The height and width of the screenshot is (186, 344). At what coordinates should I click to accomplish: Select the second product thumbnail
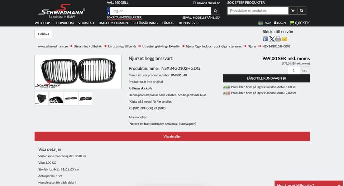click(x=56, y=98)
